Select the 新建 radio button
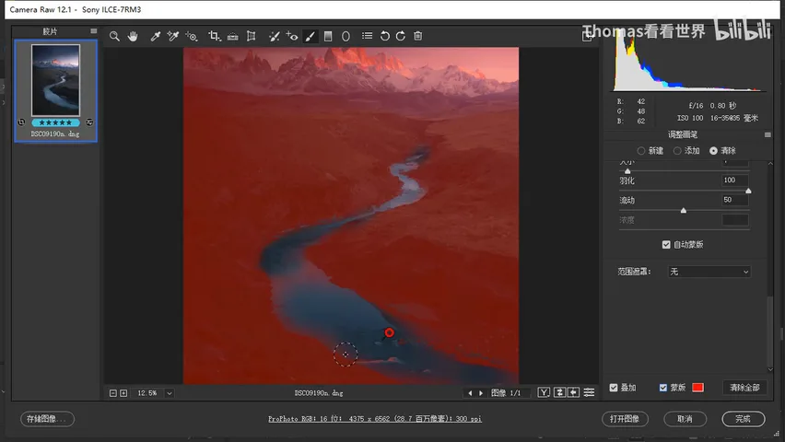 (x=641, y=151)
